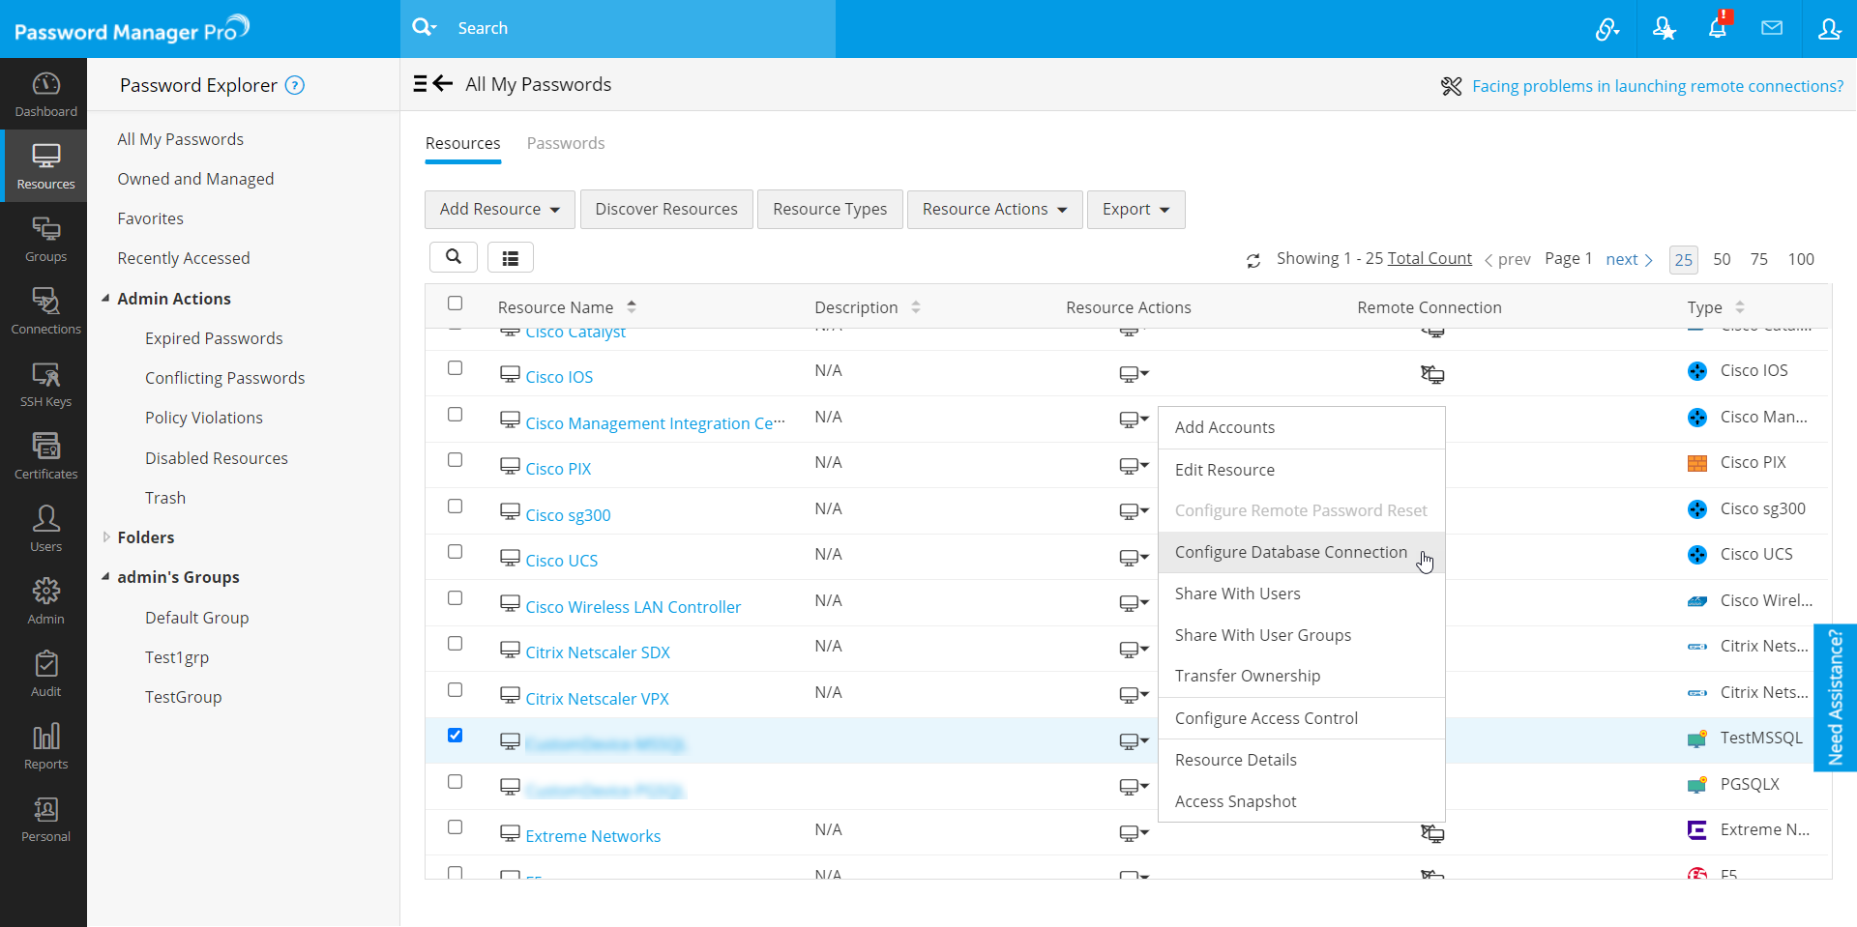Open the Add Resource dropdown

(499, 209)
